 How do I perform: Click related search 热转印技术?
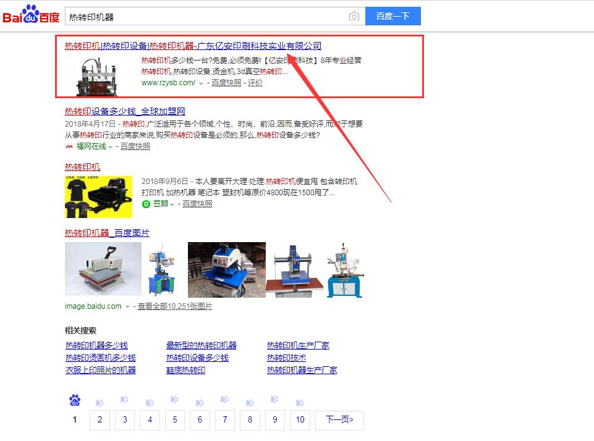(x=286, y=358)
